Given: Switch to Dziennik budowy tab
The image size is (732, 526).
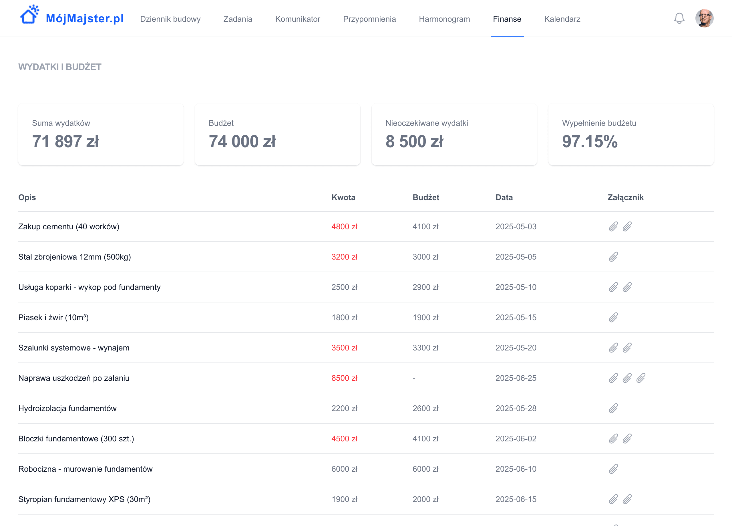Looking at the screenshot, I should pos(170,19).
